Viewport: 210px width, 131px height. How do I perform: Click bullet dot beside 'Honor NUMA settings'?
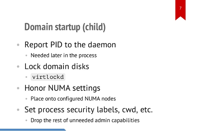[x=18, y=88]
